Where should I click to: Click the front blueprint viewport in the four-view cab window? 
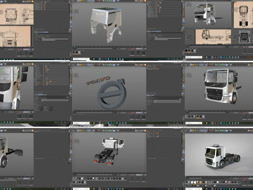pyautogui.click(x=243, y=15)
